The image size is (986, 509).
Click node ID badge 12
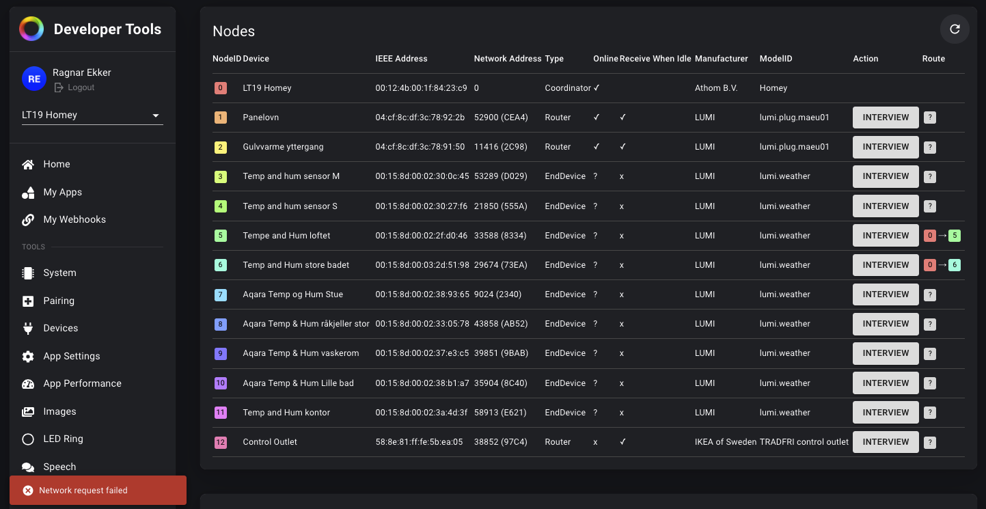pos(220,442)
